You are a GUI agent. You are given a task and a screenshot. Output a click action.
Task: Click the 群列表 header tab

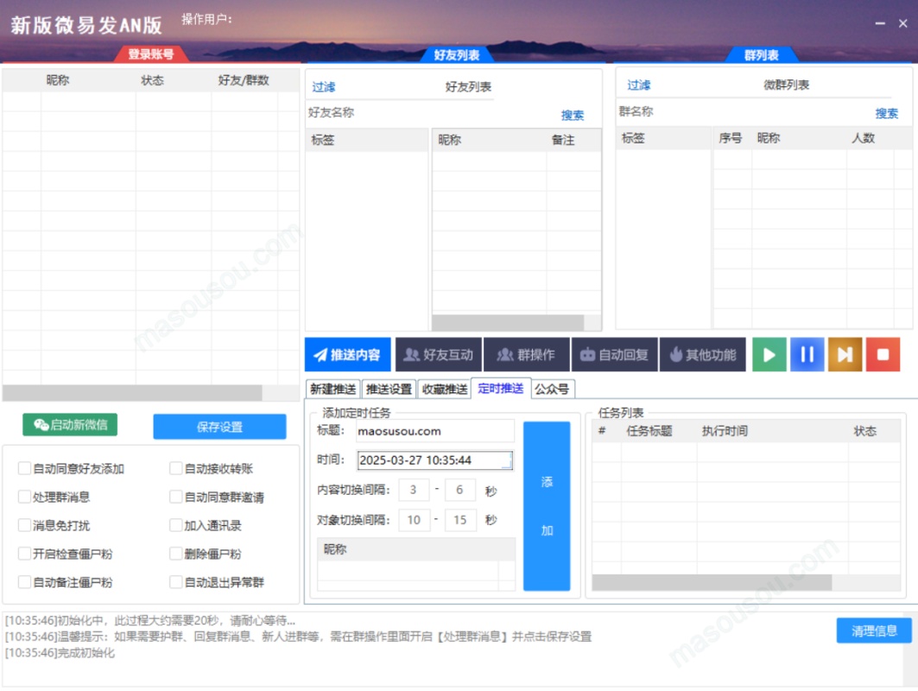[x=762, y=55]
